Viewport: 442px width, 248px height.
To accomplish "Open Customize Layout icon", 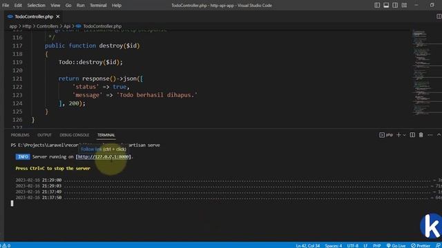I will (404, 6).
